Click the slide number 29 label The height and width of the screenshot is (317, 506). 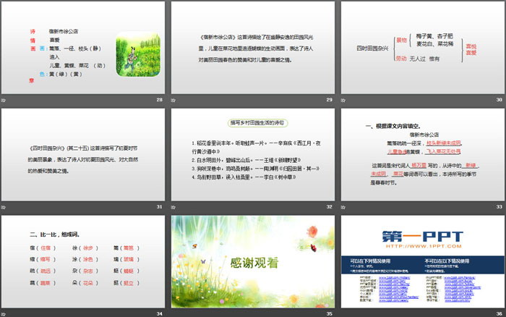click(x=329, y=100)
